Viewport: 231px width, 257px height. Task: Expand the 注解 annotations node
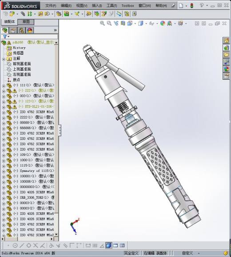(x=4, y=59)
